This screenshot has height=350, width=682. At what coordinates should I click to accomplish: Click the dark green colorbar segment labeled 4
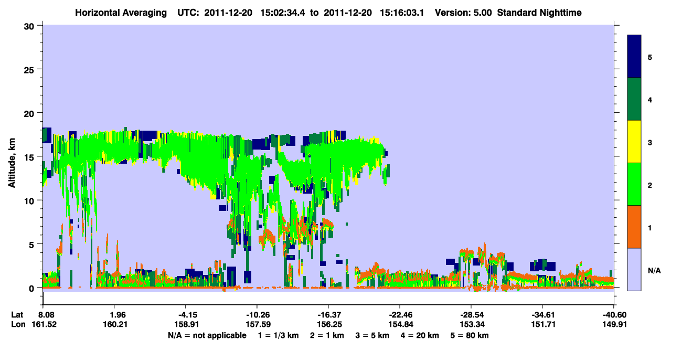pyautogui.click(x=634, y=99)
